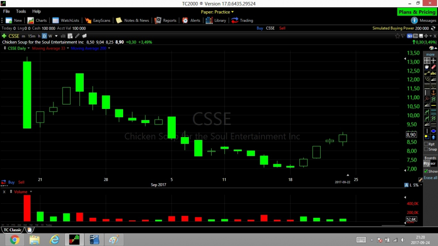The width and height of the screenshot is (438, 246).
Task: Click the Erase all link
Action: pyautogui.click(x=430, y=178)
